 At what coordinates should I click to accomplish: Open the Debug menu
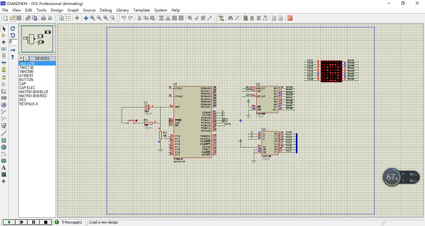106,10
